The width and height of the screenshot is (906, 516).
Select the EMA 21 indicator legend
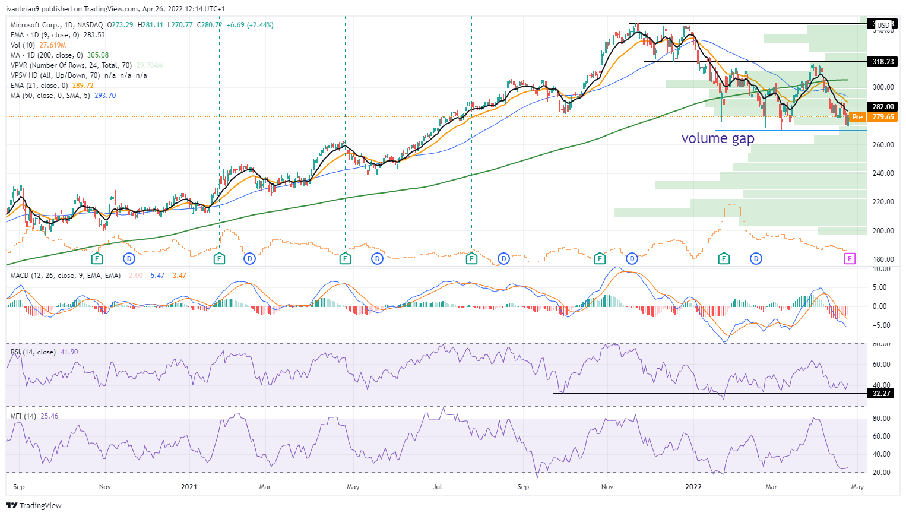52,86
